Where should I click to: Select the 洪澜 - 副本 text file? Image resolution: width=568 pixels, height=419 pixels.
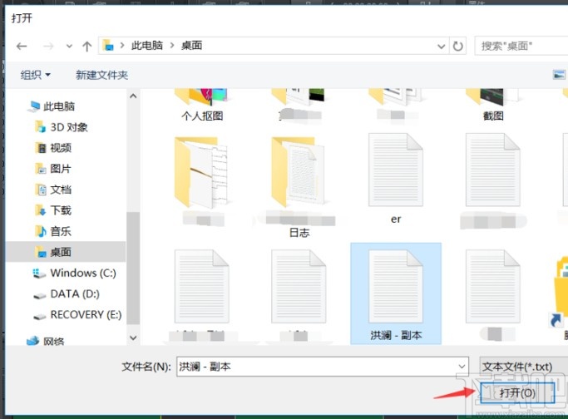click(x=396, y=293)
